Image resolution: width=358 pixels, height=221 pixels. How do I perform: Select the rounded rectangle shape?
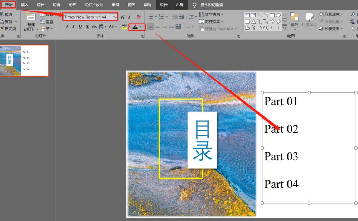pos(247,21)
